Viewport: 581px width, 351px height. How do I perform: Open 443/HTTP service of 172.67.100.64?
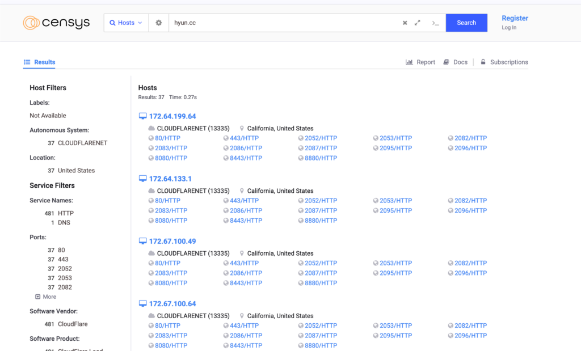point(244,326)
